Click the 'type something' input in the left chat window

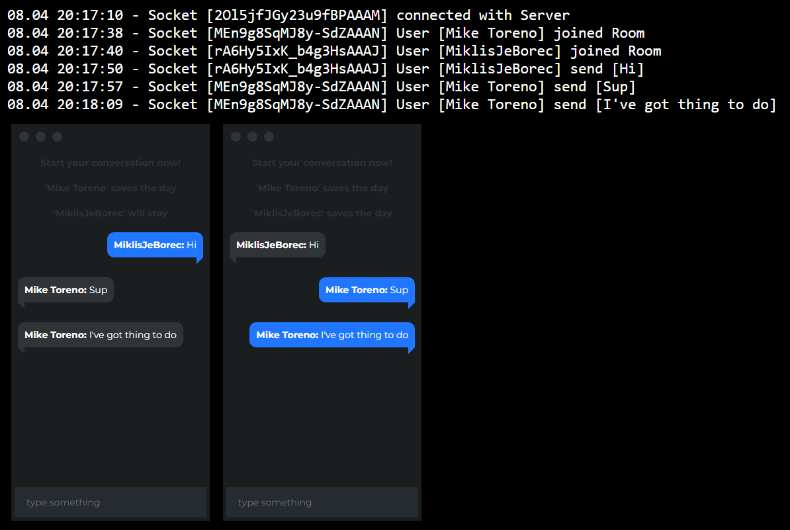pyautogui.click(x=110, y=502)
